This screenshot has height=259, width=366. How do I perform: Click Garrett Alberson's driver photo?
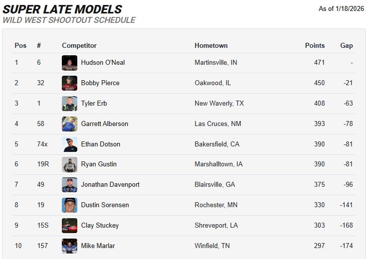(69, 124)
